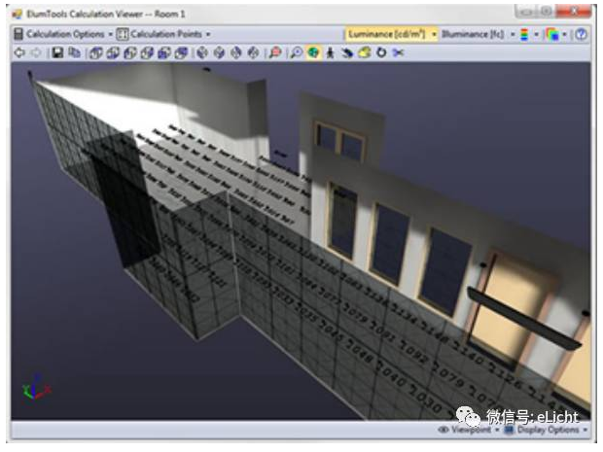
Task: Reset view with circular arrow icon
Action: point(381,52)
